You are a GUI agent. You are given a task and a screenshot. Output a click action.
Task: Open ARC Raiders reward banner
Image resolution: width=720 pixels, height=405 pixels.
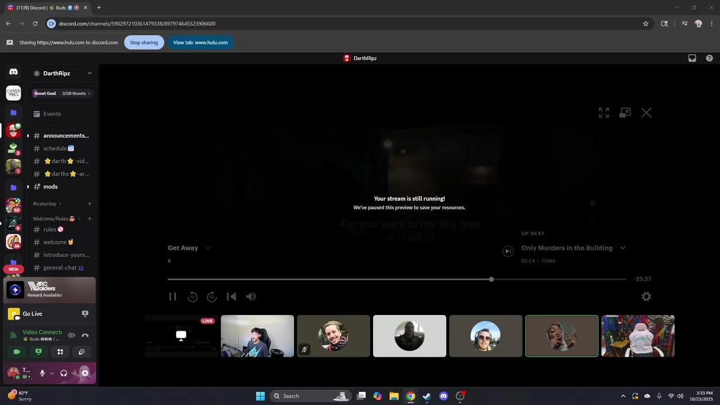coord(50,290)
